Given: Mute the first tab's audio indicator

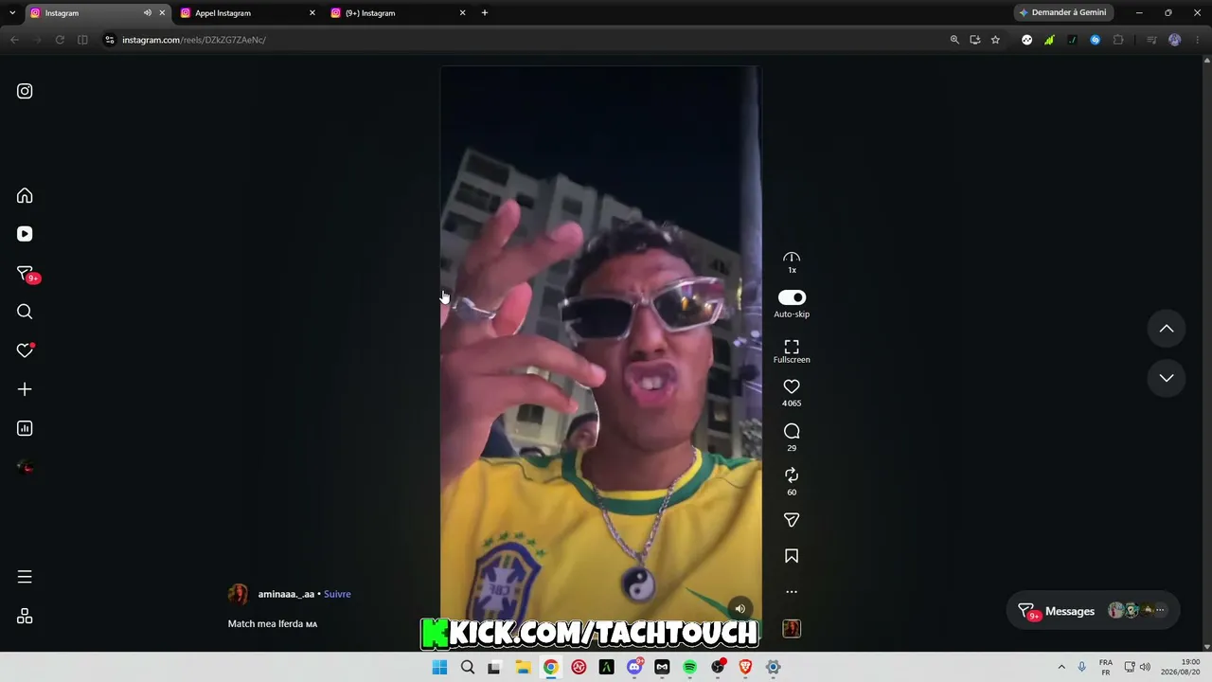Looking at the screenshot, I should pos(147,13).
